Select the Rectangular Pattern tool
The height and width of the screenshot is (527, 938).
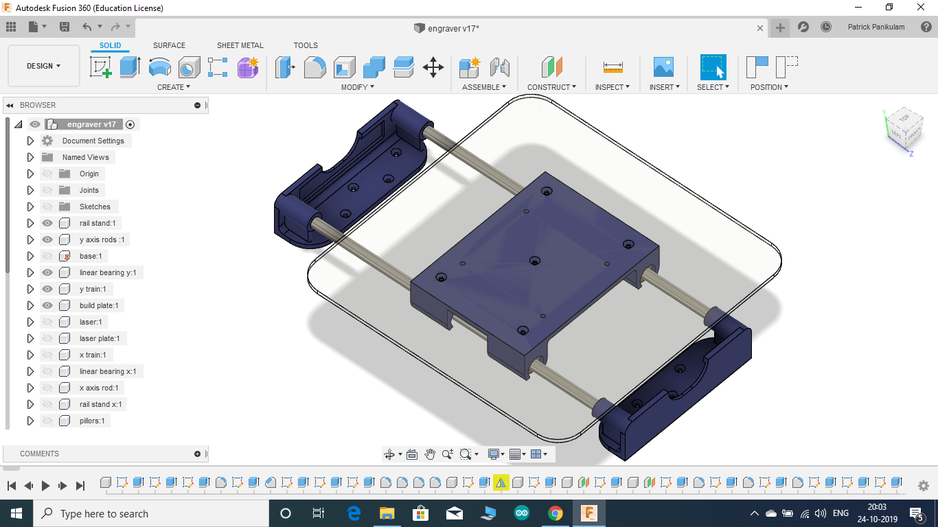[218, 67]
